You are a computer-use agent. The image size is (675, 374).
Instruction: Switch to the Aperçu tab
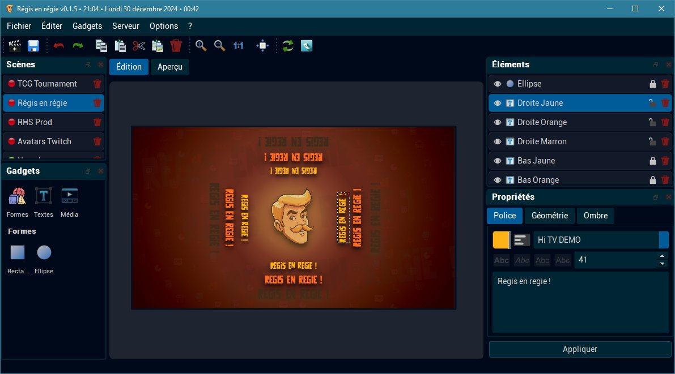(x=170, y=67)
